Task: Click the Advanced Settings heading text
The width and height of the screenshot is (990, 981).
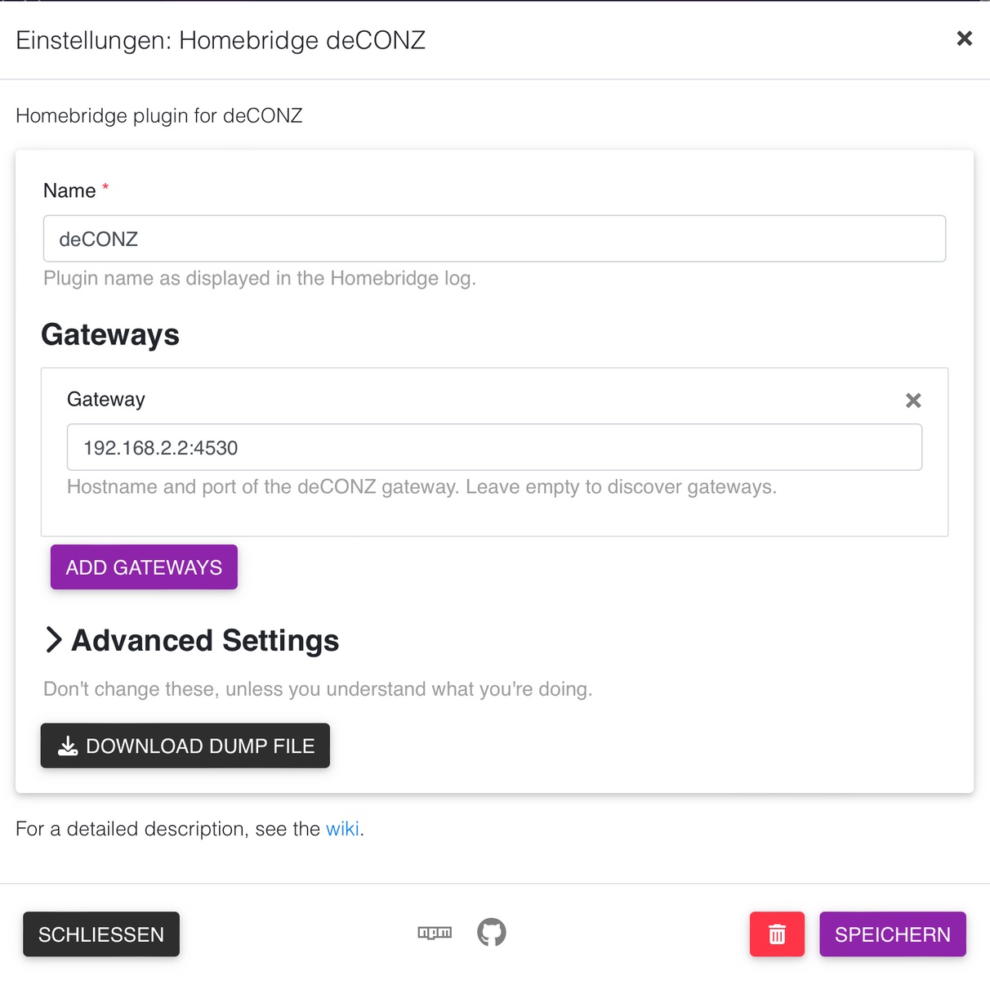Action: 205,641
